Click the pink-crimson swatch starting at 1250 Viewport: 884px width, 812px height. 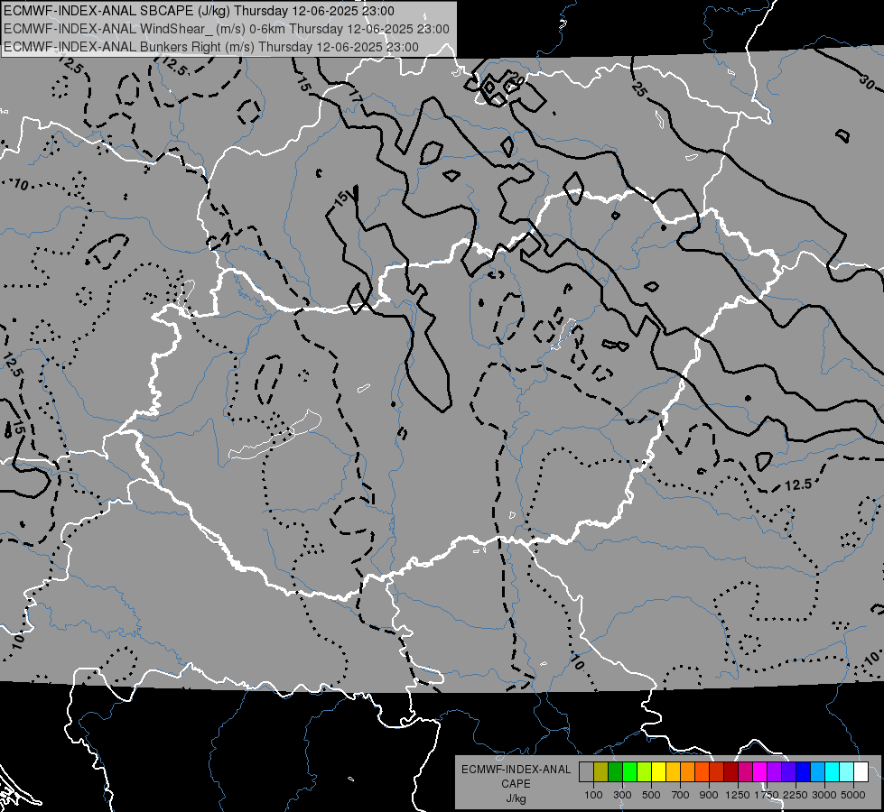pos(745,772)
